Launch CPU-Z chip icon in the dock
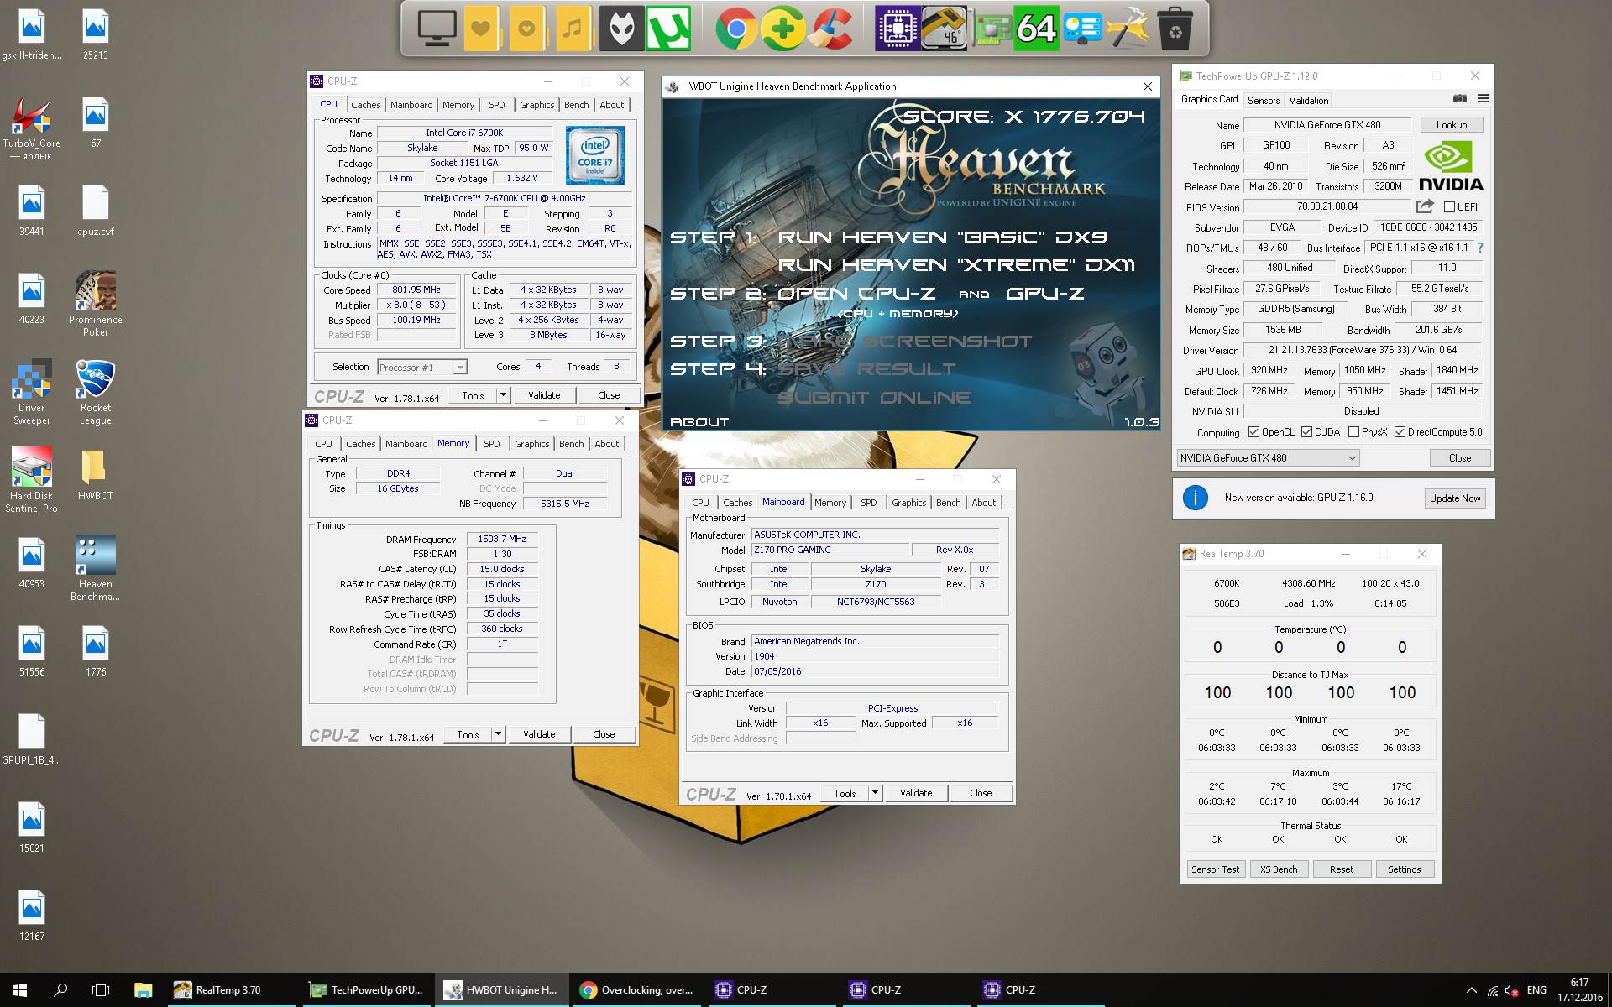The image size is (1612, 1007). click(897, 29)
